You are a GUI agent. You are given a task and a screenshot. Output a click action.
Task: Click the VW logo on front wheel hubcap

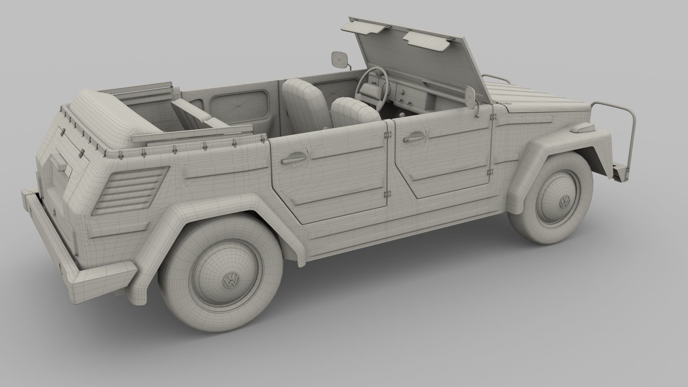coord(565,202)
